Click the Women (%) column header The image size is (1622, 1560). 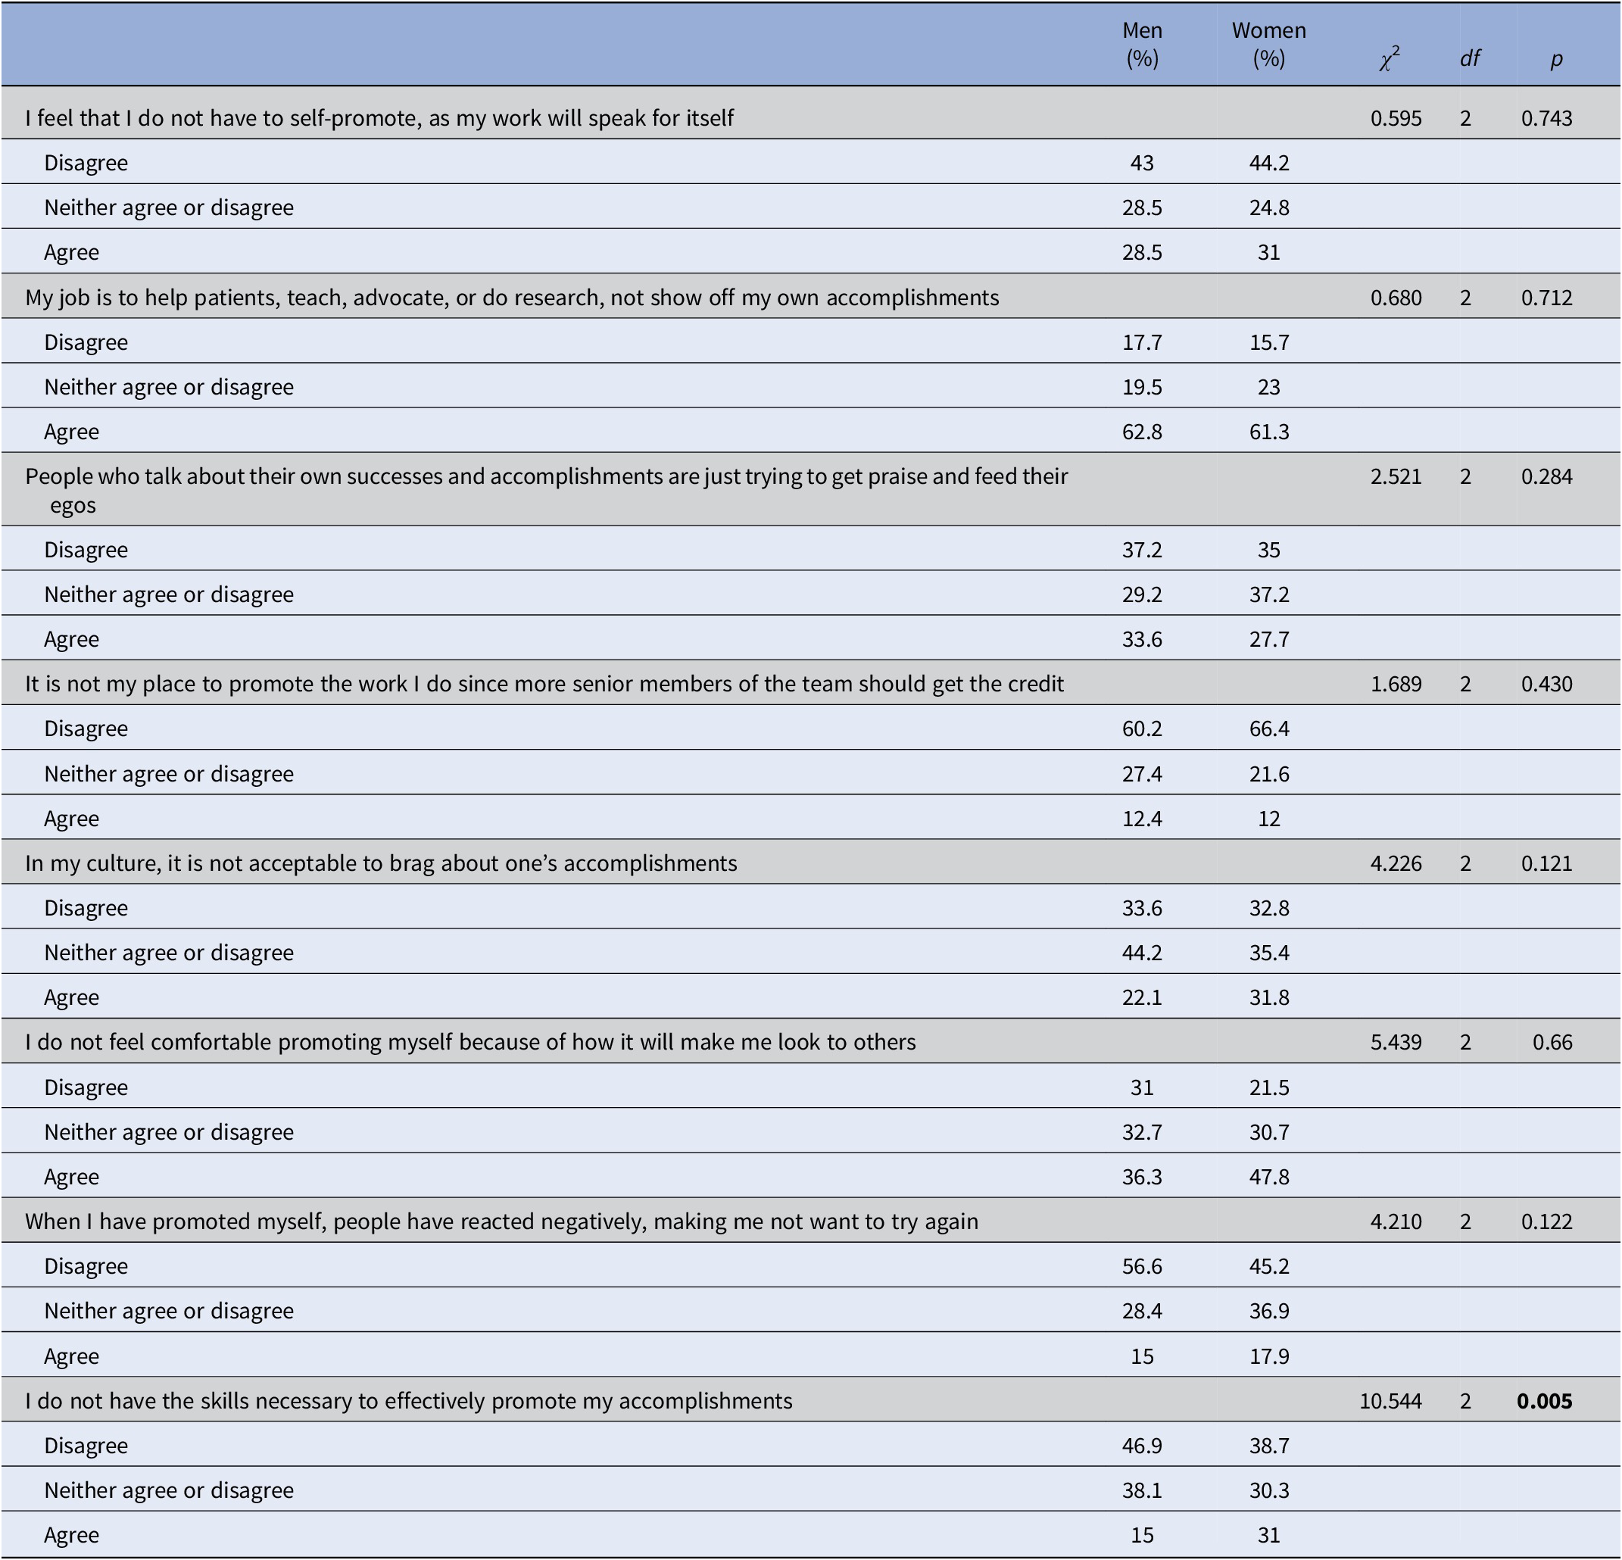[x=1268, y=45]
